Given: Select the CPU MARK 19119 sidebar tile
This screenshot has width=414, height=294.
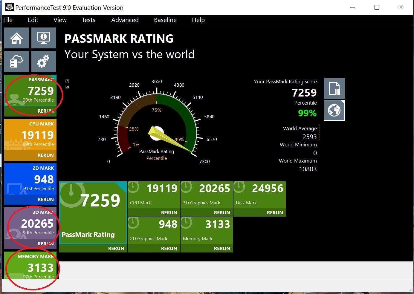Looking at the screenshot, I should [30, 135].
